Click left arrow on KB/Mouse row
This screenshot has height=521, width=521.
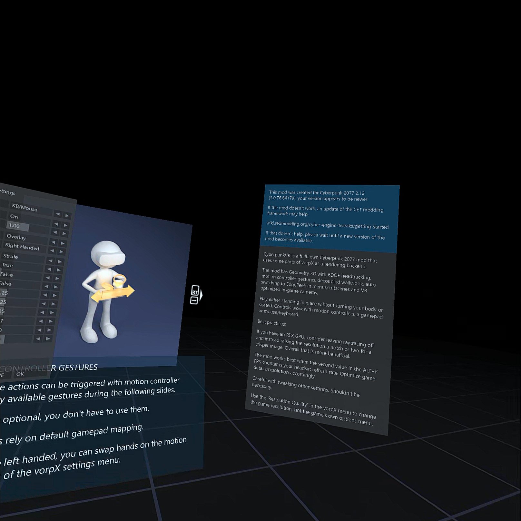coord(57,214)
